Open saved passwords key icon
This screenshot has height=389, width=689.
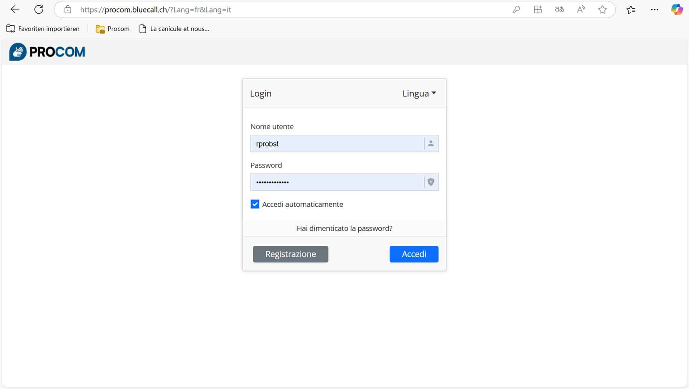(x=516, y=10)
